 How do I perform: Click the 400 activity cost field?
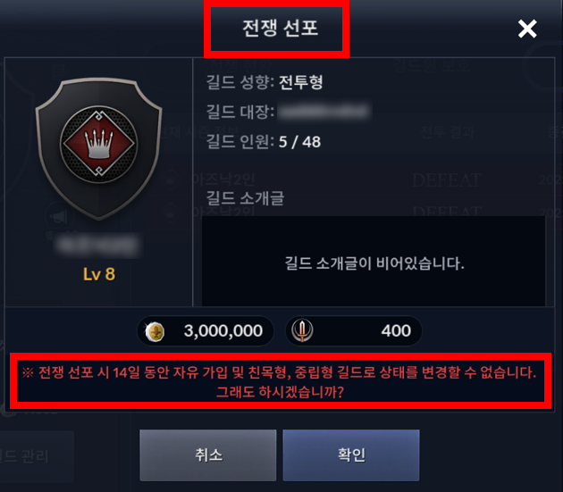pyautogui.click(x=354, y=330)
